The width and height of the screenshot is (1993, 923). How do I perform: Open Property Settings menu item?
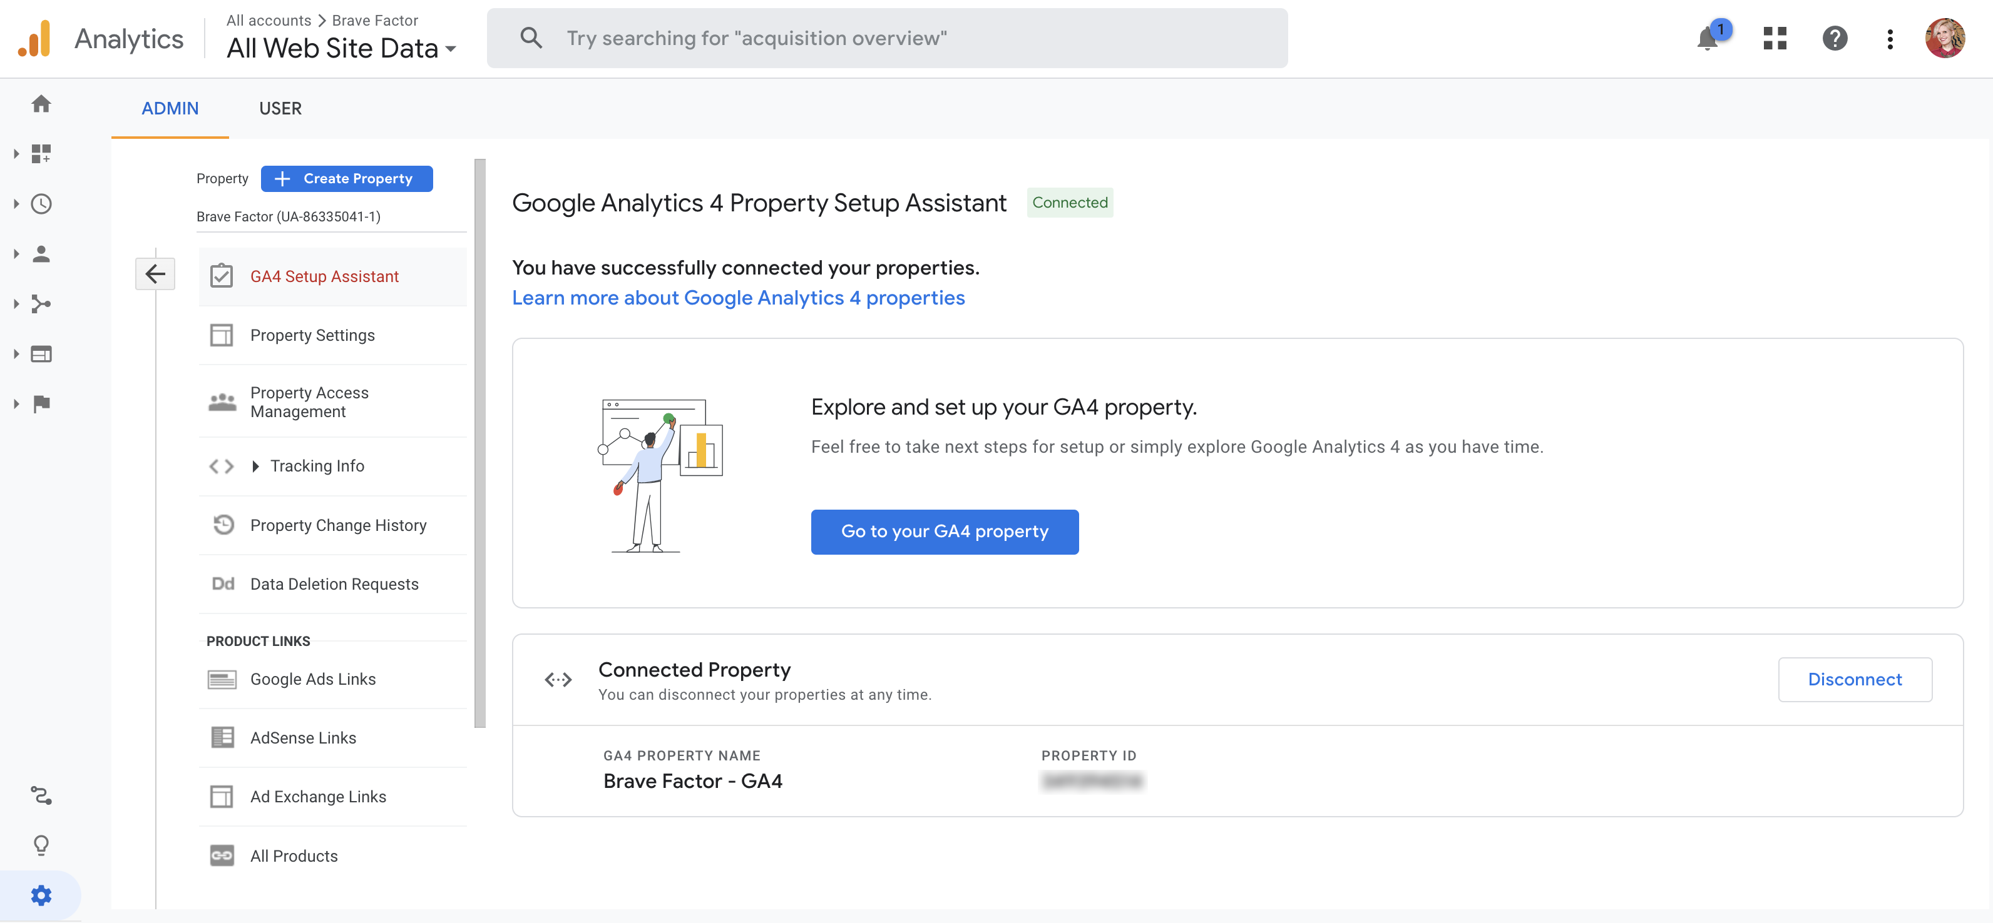[332, 336]
